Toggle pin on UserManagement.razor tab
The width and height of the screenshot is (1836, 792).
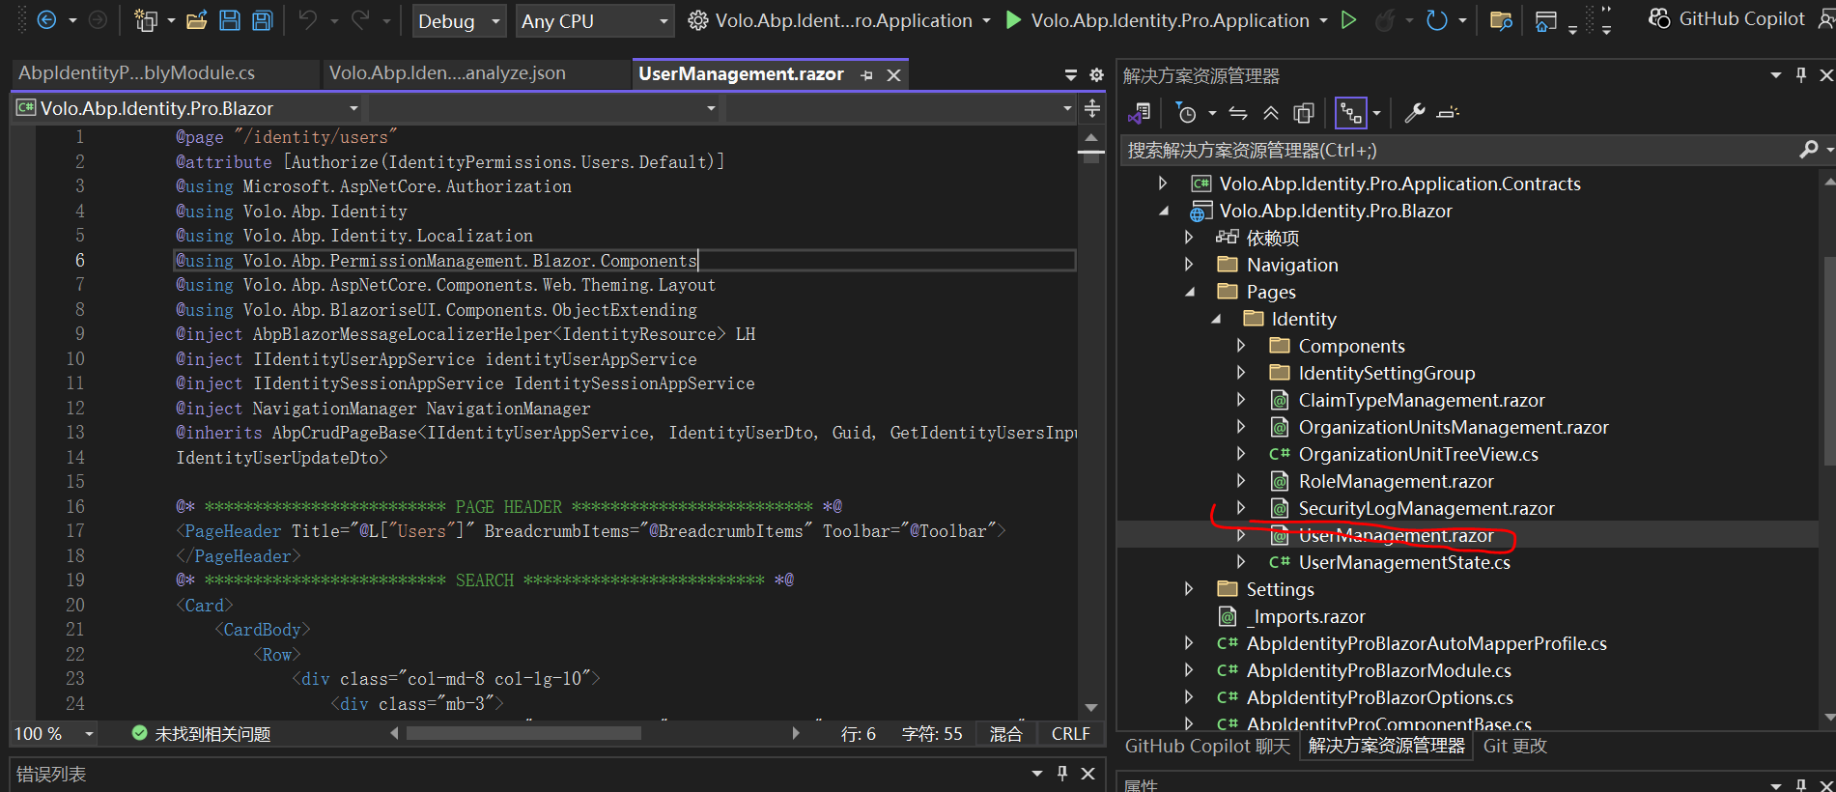866,75
